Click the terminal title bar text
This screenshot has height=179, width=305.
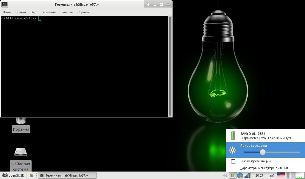pyautogui.click(x=77, y=4)
